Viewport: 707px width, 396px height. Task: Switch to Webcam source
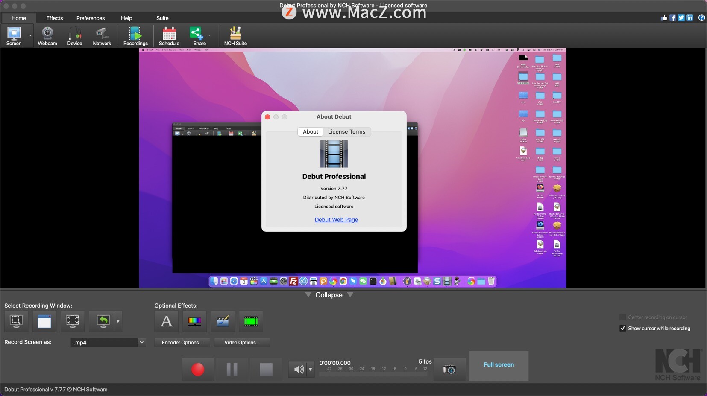pos(47,36)
